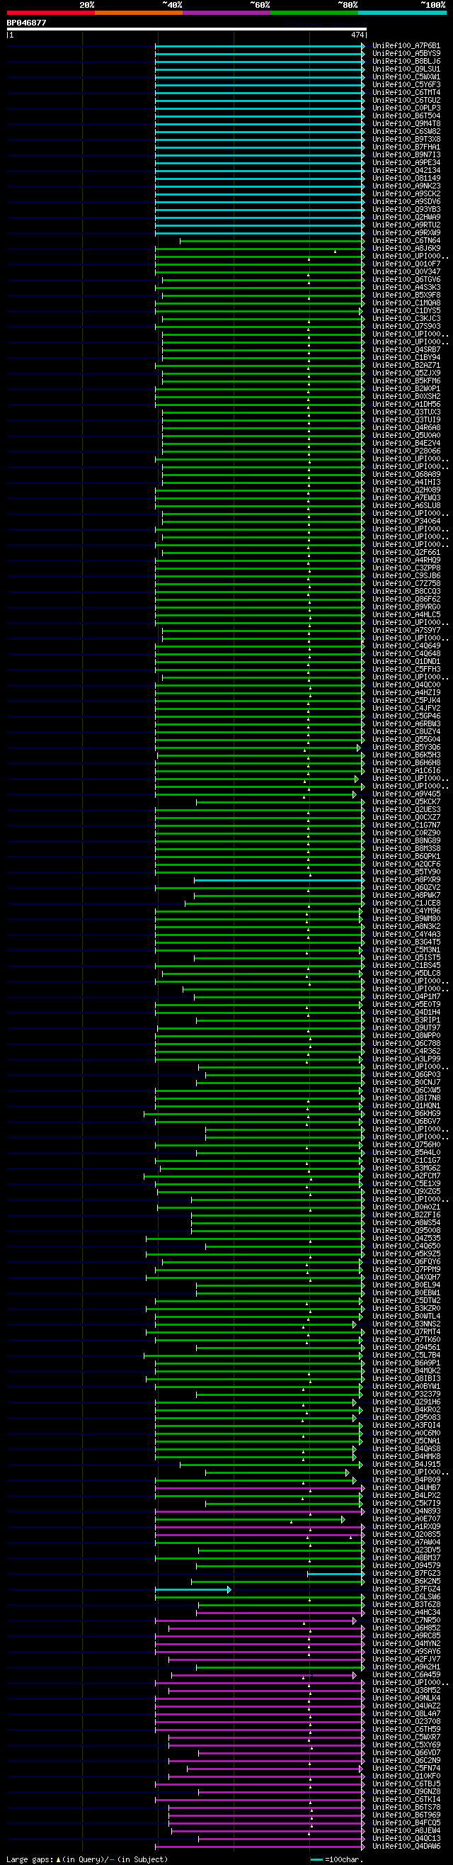Select UniRef100_B7FGZ3 label
453x1865 pixels.
(406, 1574)
